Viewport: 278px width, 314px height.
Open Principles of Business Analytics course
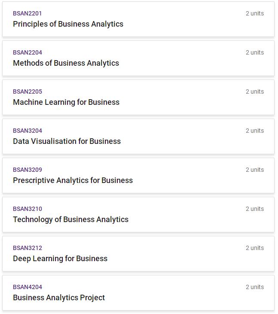[68, 24]
